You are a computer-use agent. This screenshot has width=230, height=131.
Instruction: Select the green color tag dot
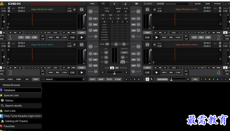(214, 79)
